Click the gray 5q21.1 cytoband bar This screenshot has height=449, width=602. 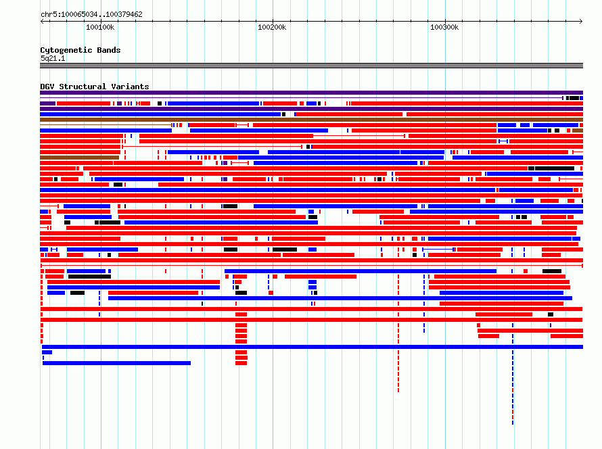(311, 66)
